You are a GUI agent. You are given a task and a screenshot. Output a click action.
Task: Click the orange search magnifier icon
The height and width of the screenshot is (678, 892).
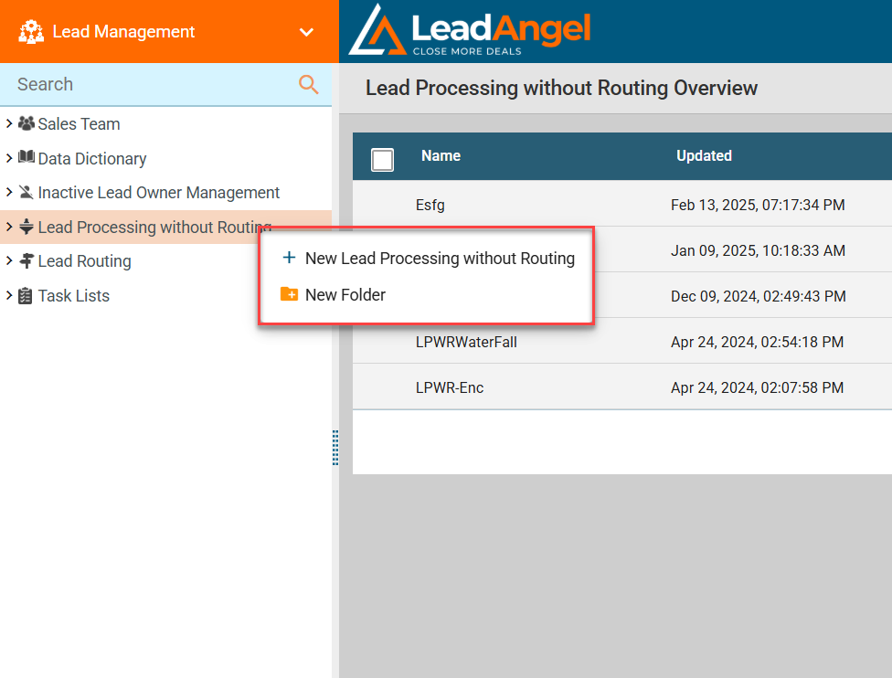[308, 84]
